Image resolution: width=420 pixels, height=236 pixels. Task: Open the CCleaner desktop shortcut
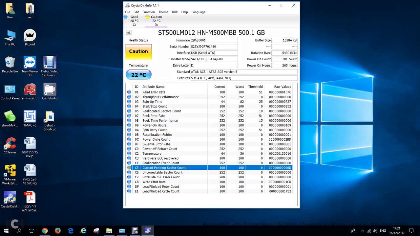[10, 146]
